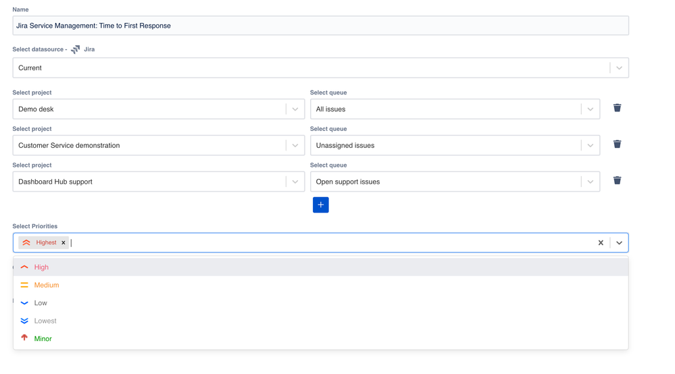Clear all selected priorities

click(x=601, y=242)
